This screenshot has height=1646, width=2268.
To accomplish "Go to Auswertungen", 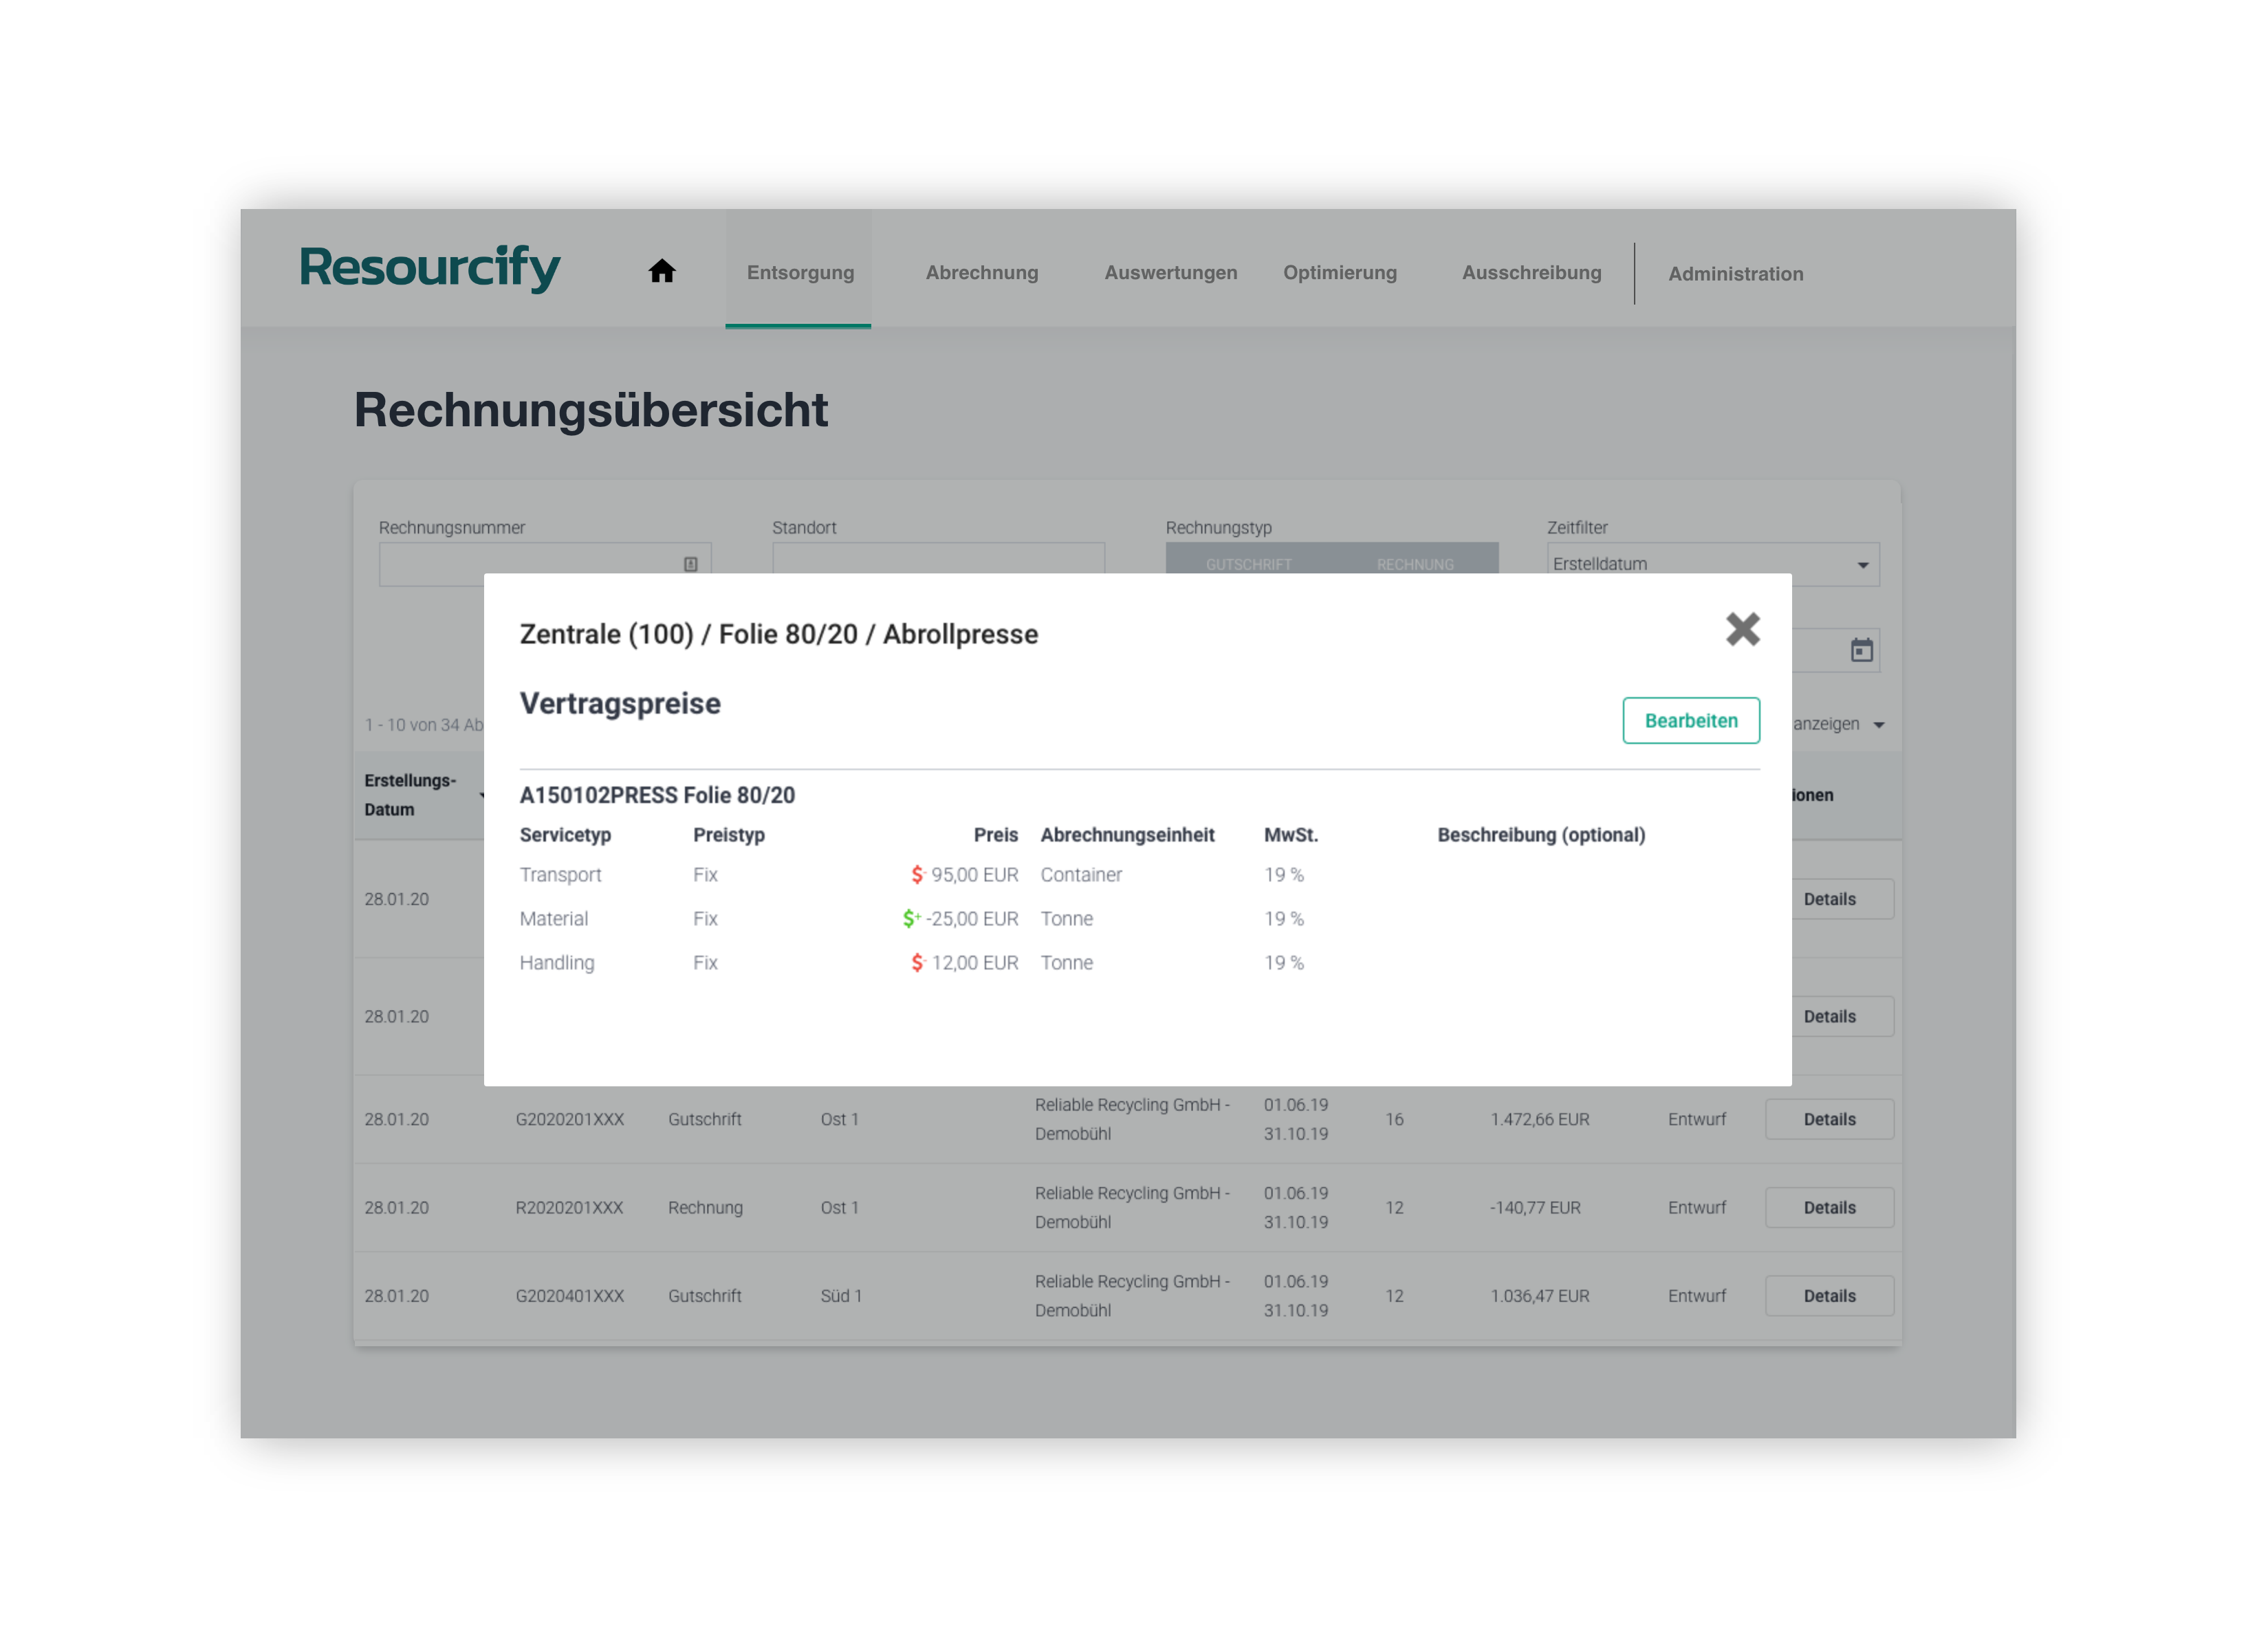I will click(x=1170, y=272).
